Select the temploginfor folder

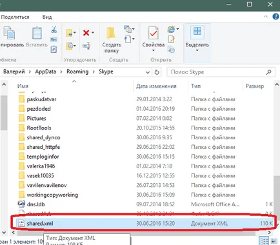[43, 157]
